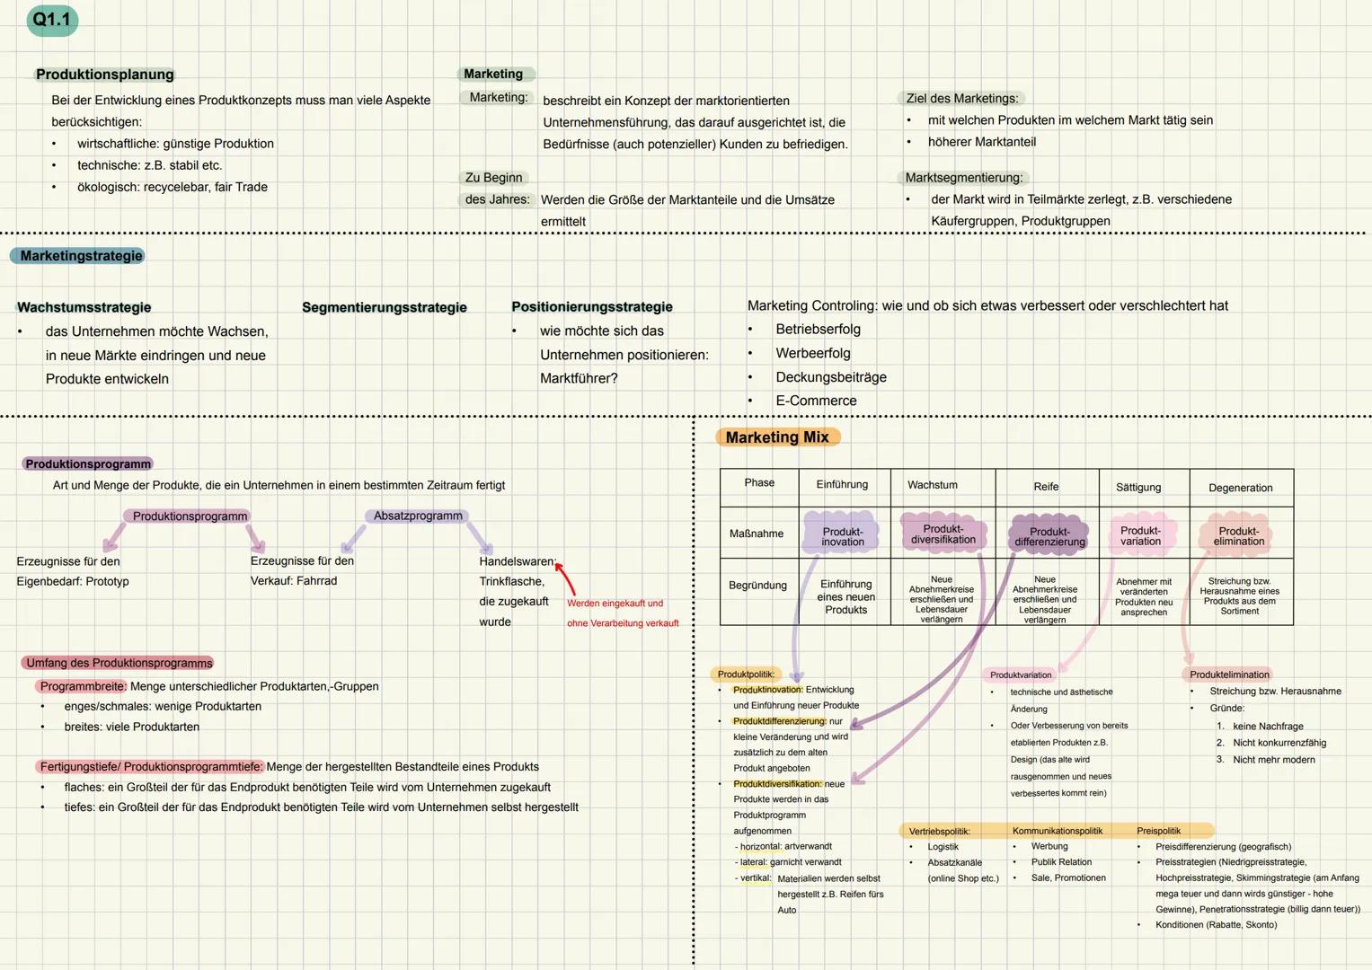The width and height of the screenshot is (1372, 970).
Task: Click the orange Marketing Mix title
Action: [777, 437]
